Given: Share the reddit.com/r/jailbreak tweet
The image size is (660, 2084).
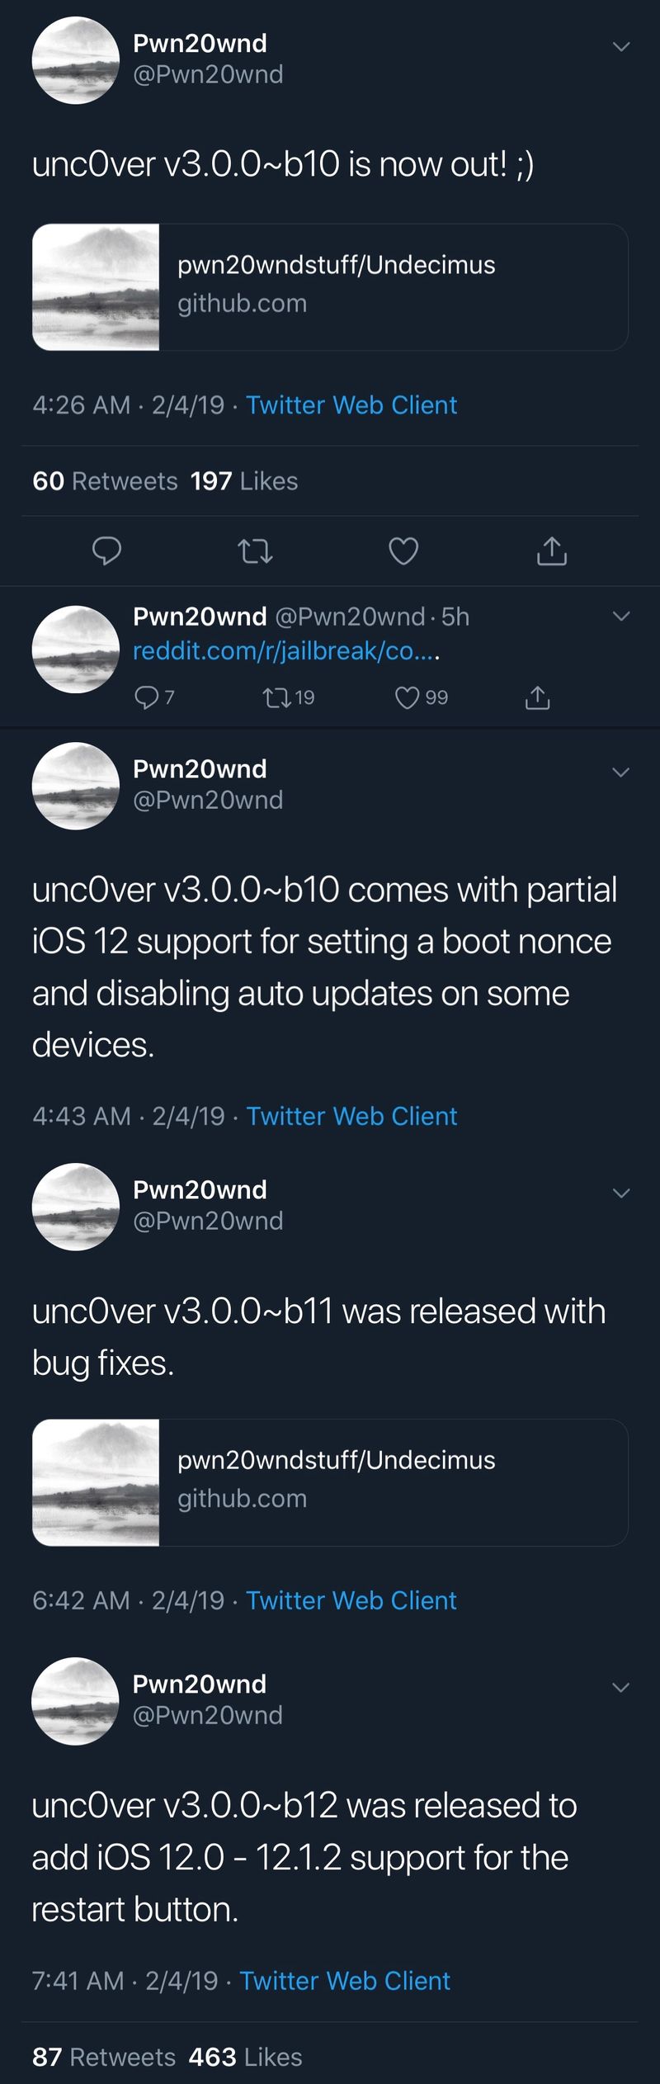Looking at the screenshot, I should pos(537,697).
